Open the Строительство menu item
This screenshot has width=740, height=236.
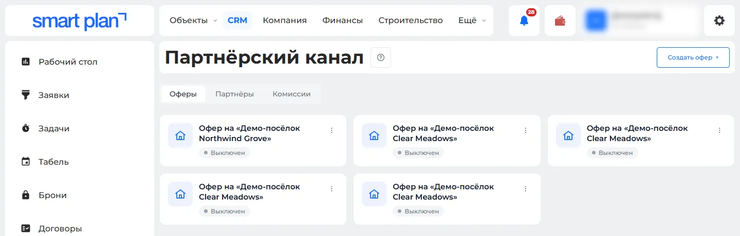[x=411, y=21]
